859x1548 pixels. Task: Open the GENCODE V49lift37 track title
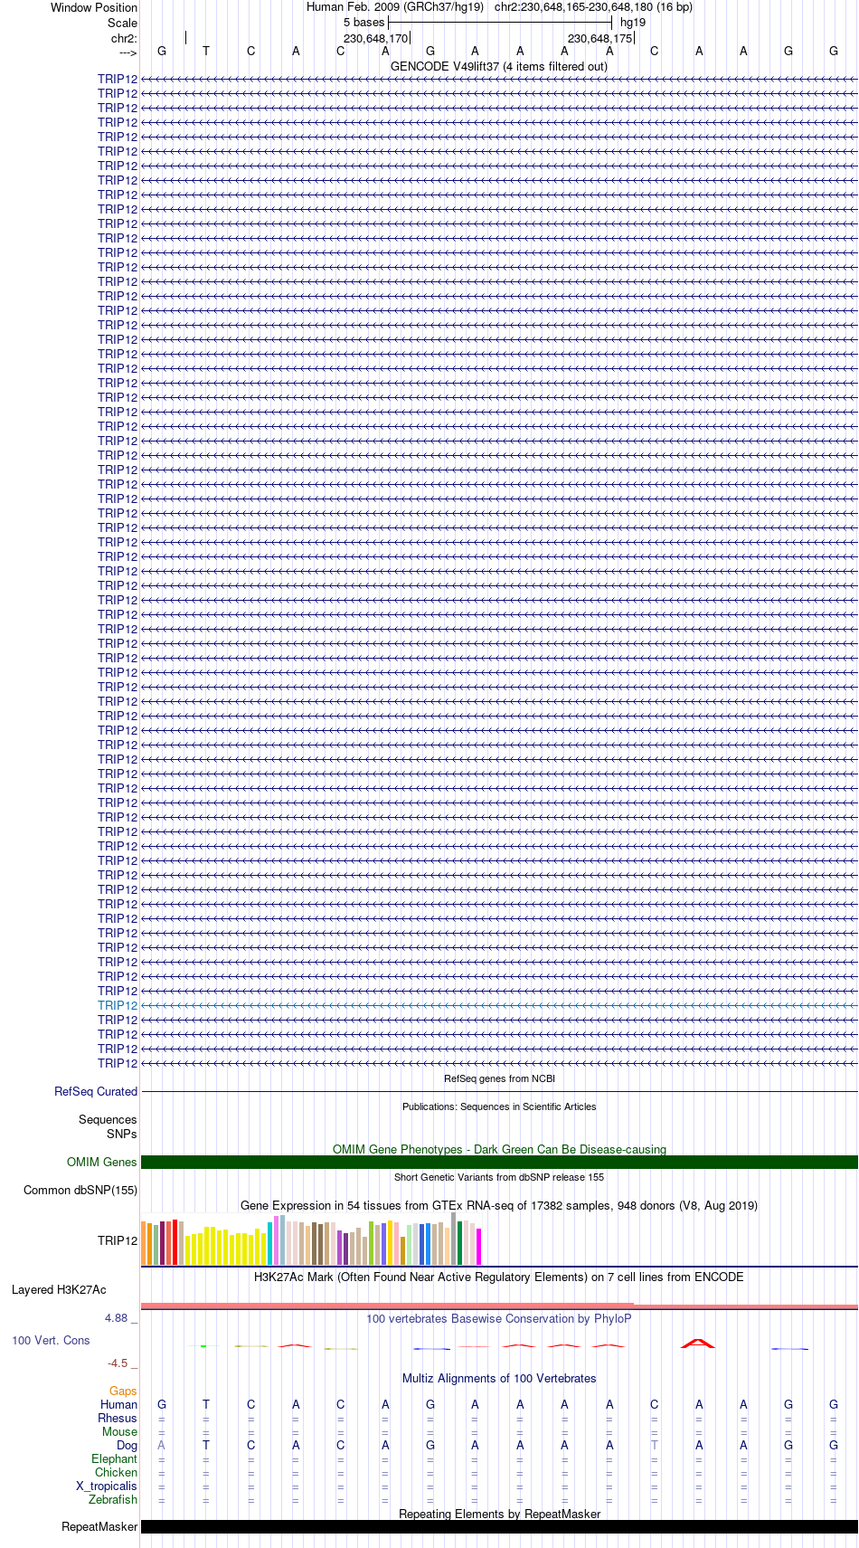pos(499,66)
